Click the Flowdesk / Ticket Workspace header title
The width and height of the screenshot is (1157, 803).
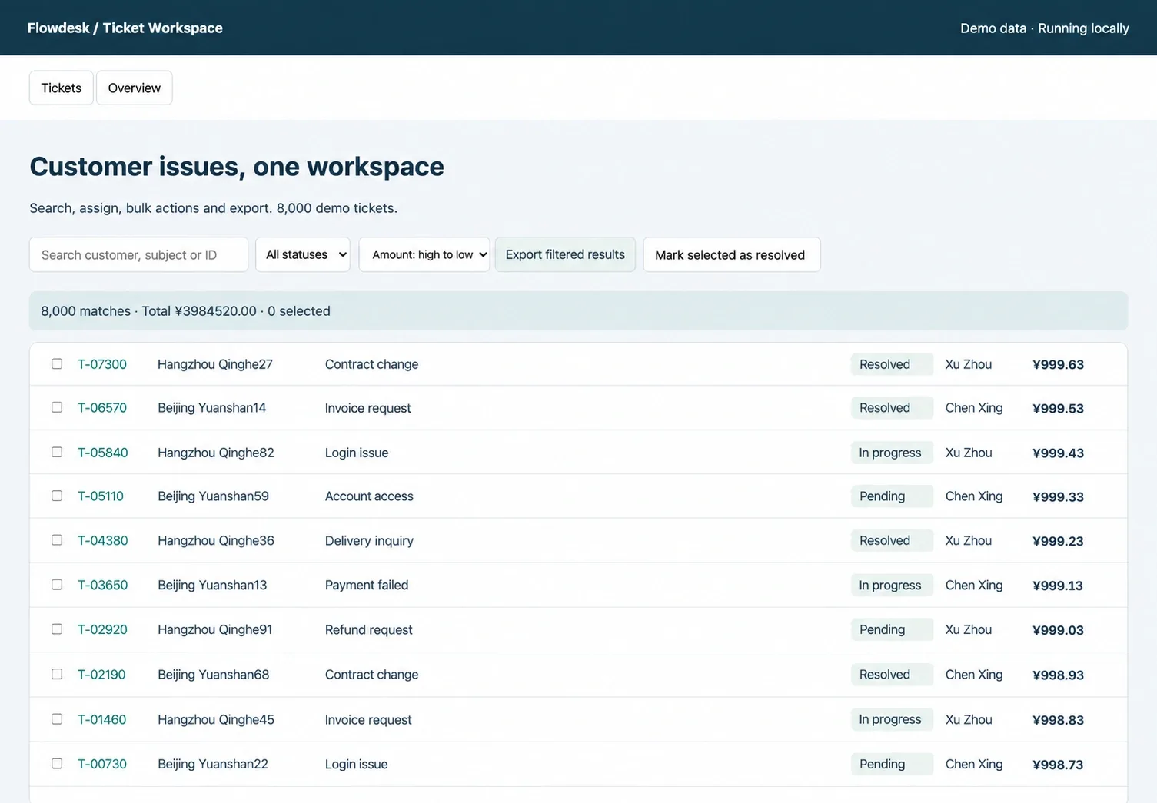coord(125,28)
